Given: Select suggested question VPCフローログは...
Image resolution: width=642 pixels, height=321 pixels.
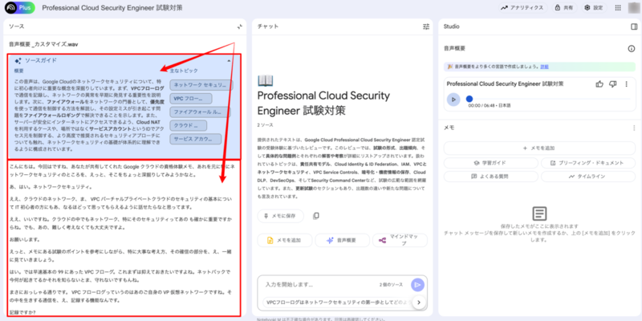Looking at the screenshot, I should click(335, 303).
